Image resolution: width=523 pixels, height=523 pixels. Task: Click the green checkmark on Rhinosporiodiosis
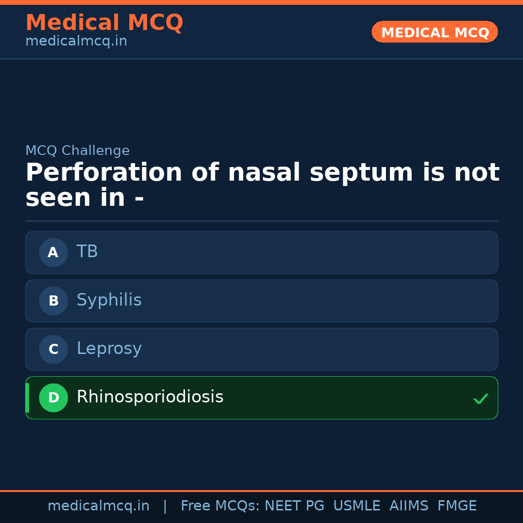coord(480,399)
